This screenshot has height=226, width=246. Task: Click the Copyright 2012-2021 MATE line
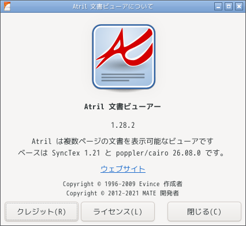pos(122,193)
